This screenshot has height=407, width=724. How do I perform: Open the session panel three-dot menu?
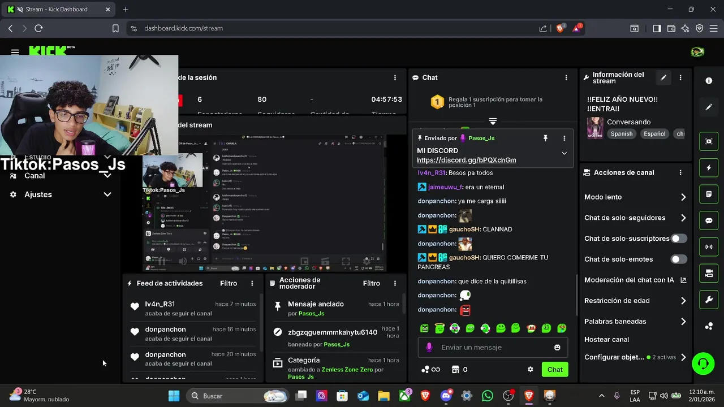click(x=395, y=77)
